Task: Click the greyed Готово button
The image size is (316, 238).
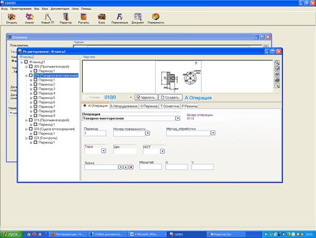Action: click(93, 97)
